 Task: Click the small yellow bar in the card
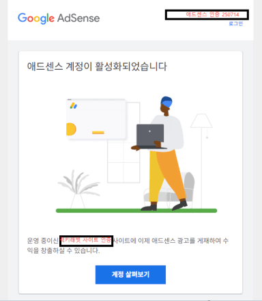pyautogui.click(x=98, y=133)
